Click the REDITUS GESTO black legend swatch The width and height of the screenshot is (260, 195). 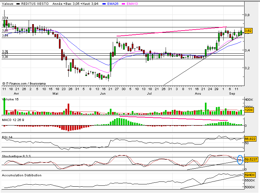18,4
